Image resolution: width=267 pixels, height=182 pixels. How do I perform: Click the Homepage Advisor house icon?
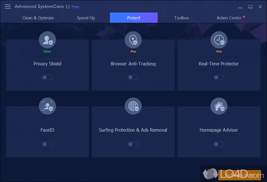pyautogui.click(x=219, y=106)
